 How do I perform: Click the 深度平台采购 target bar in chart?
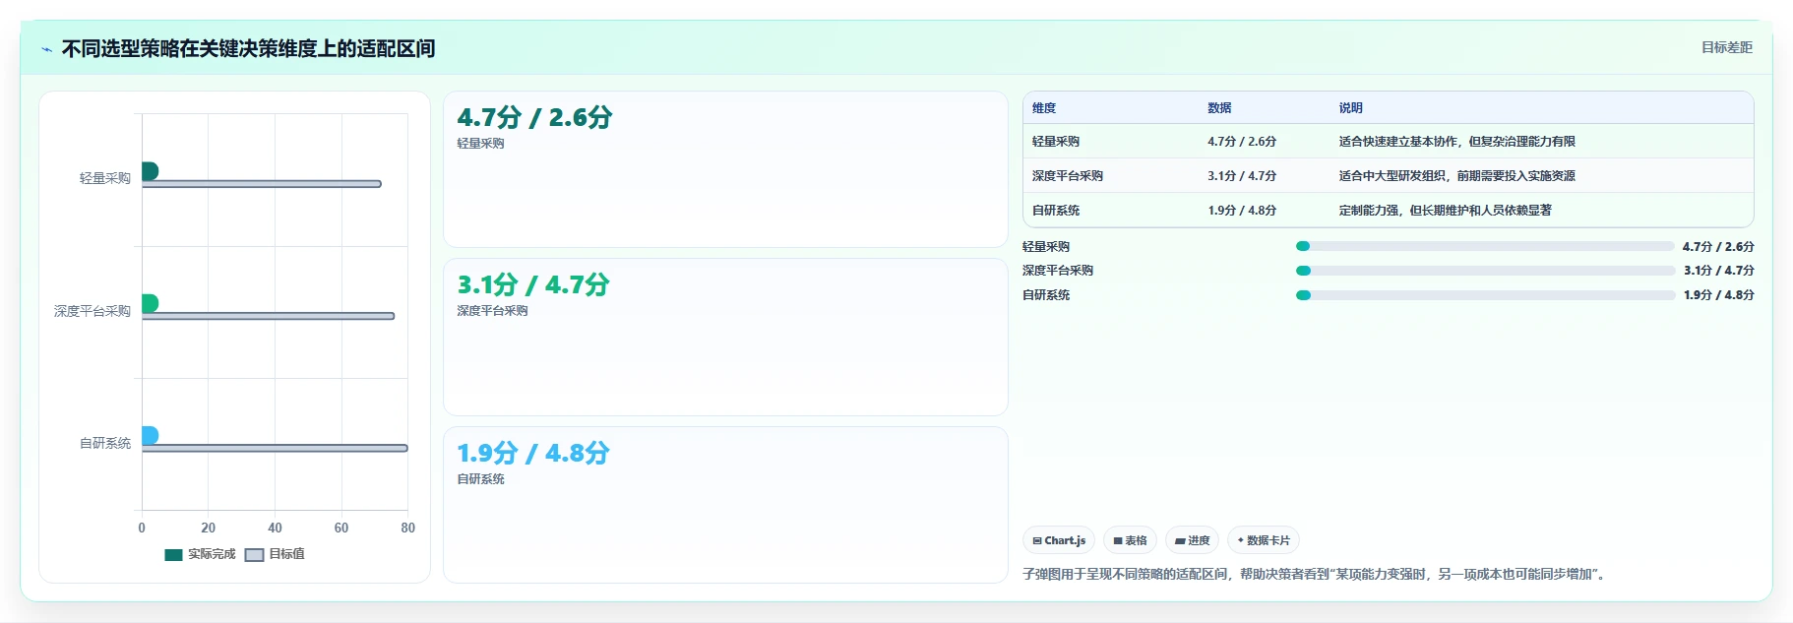coord(269,316)
